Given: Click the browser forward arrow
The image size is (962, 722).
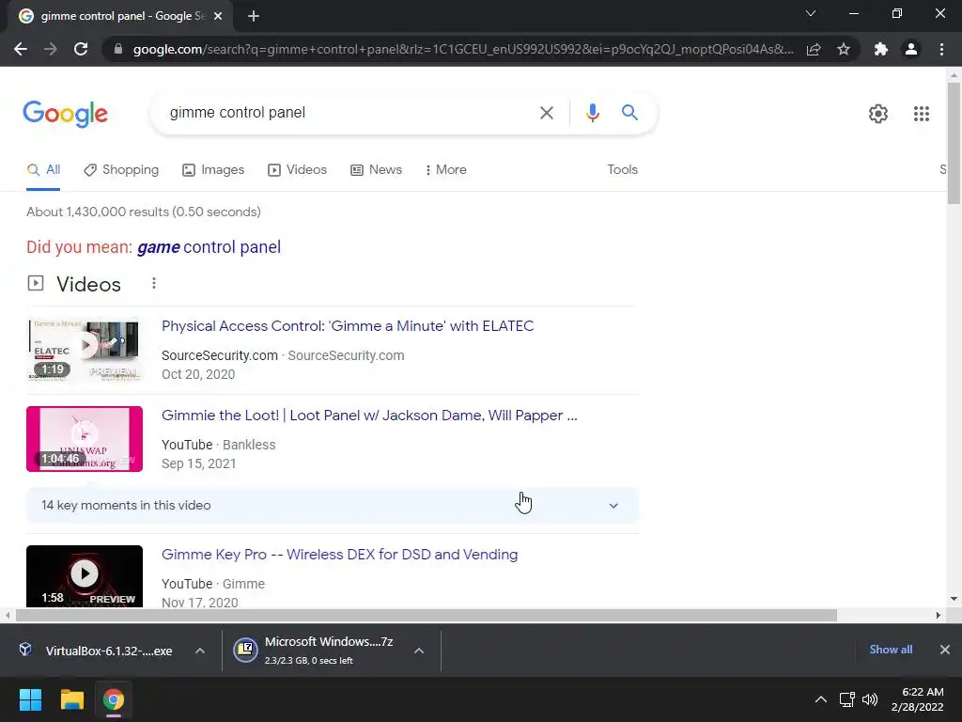Looking at the screenshot, I should 51,49.
